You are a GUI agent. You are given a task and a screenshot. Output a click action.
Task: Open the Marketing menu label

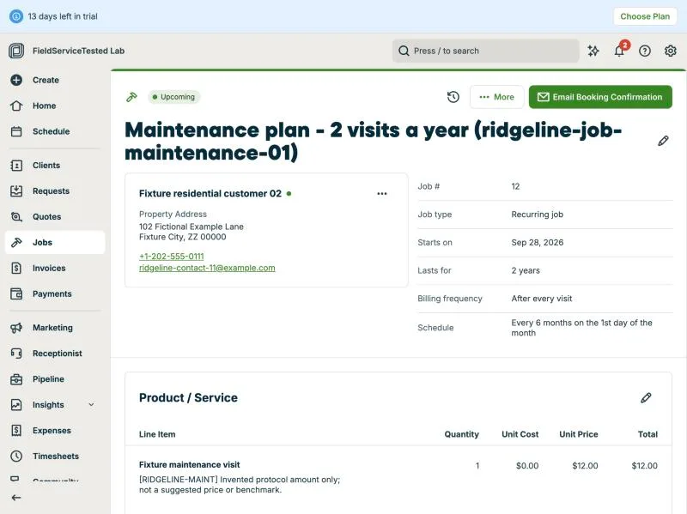52,328
